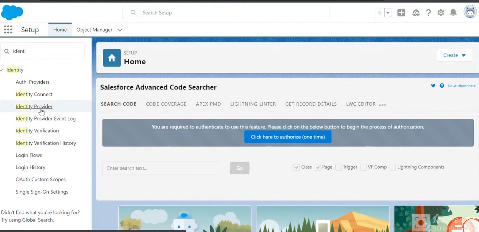Viewport: 479px width, 232px height.
Task: Collapse the Identity tree section
Action: (2, 70)
